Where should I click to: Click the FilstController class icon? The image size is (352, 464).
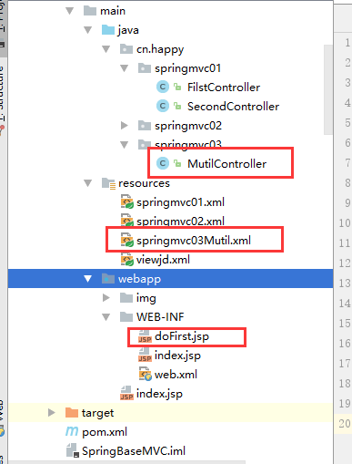[x=163, y=88]
